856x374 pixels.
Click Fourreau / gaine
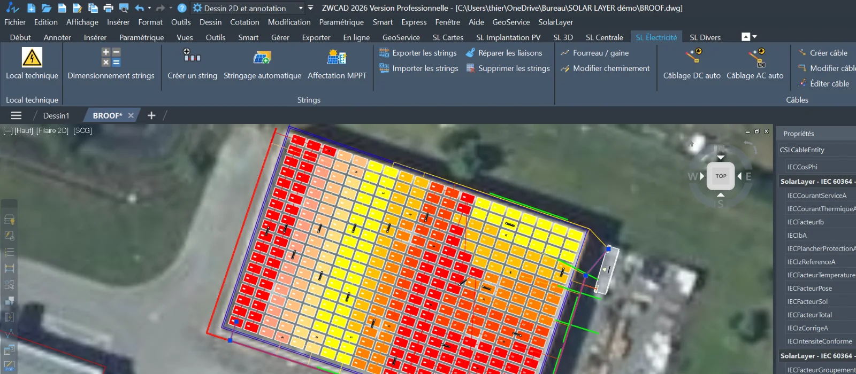(594, 53)
